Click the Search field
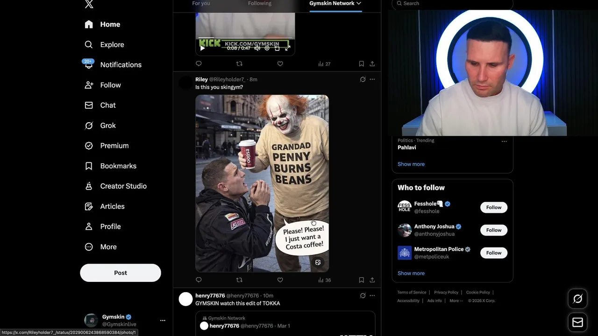This screenshot has height=336, width=598. (452, 4)
